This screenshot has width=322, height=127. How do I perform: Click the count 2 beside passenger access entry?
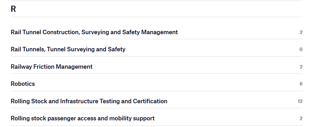pyautogui.click(x=301, y=118)
